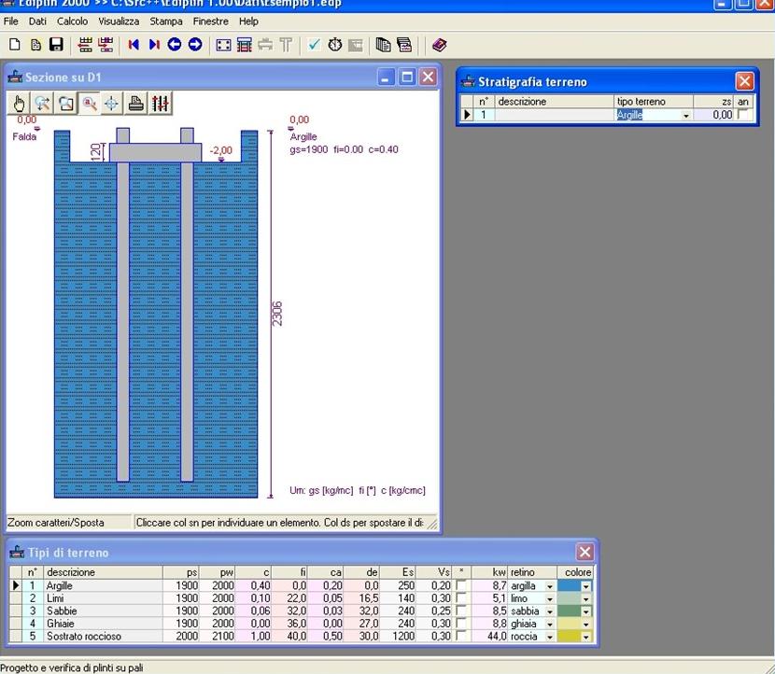Click the Save floppy disk icon
This screenshot has width=775, height=674.
click(56, 45)
